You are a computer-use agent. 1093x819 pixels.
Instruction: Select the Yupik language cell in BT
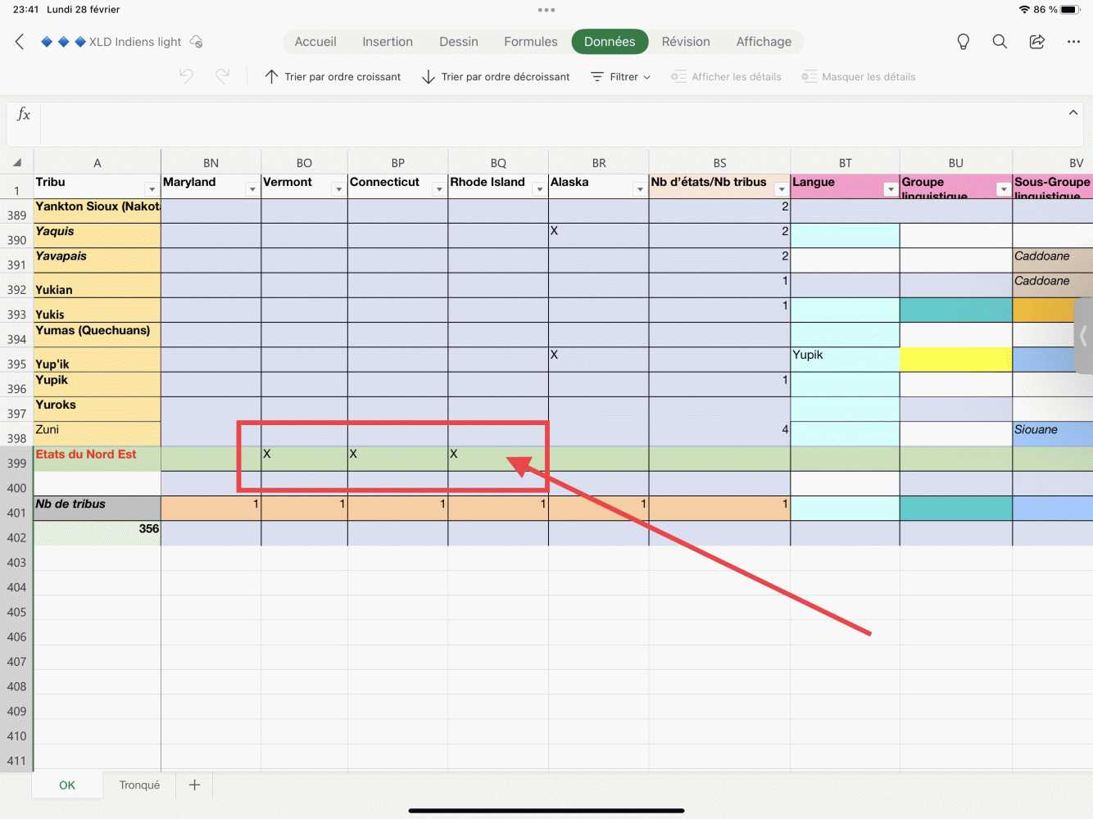pyautogui.click(x=845, y=360)
